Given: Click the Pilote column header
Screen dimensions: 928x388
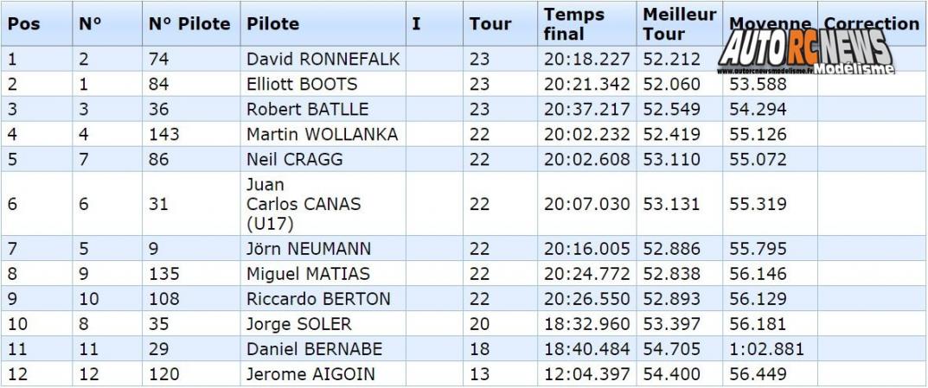Looking at the screenshot, I should [272, 23].
